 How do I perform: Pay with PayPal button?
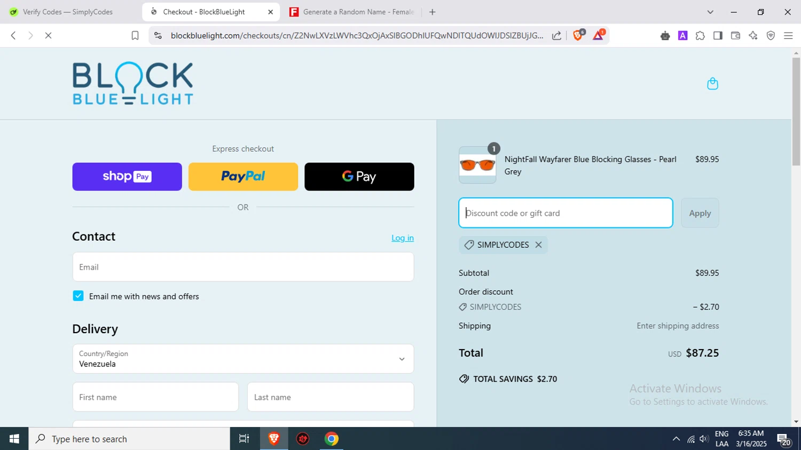(x=243, y=177)
